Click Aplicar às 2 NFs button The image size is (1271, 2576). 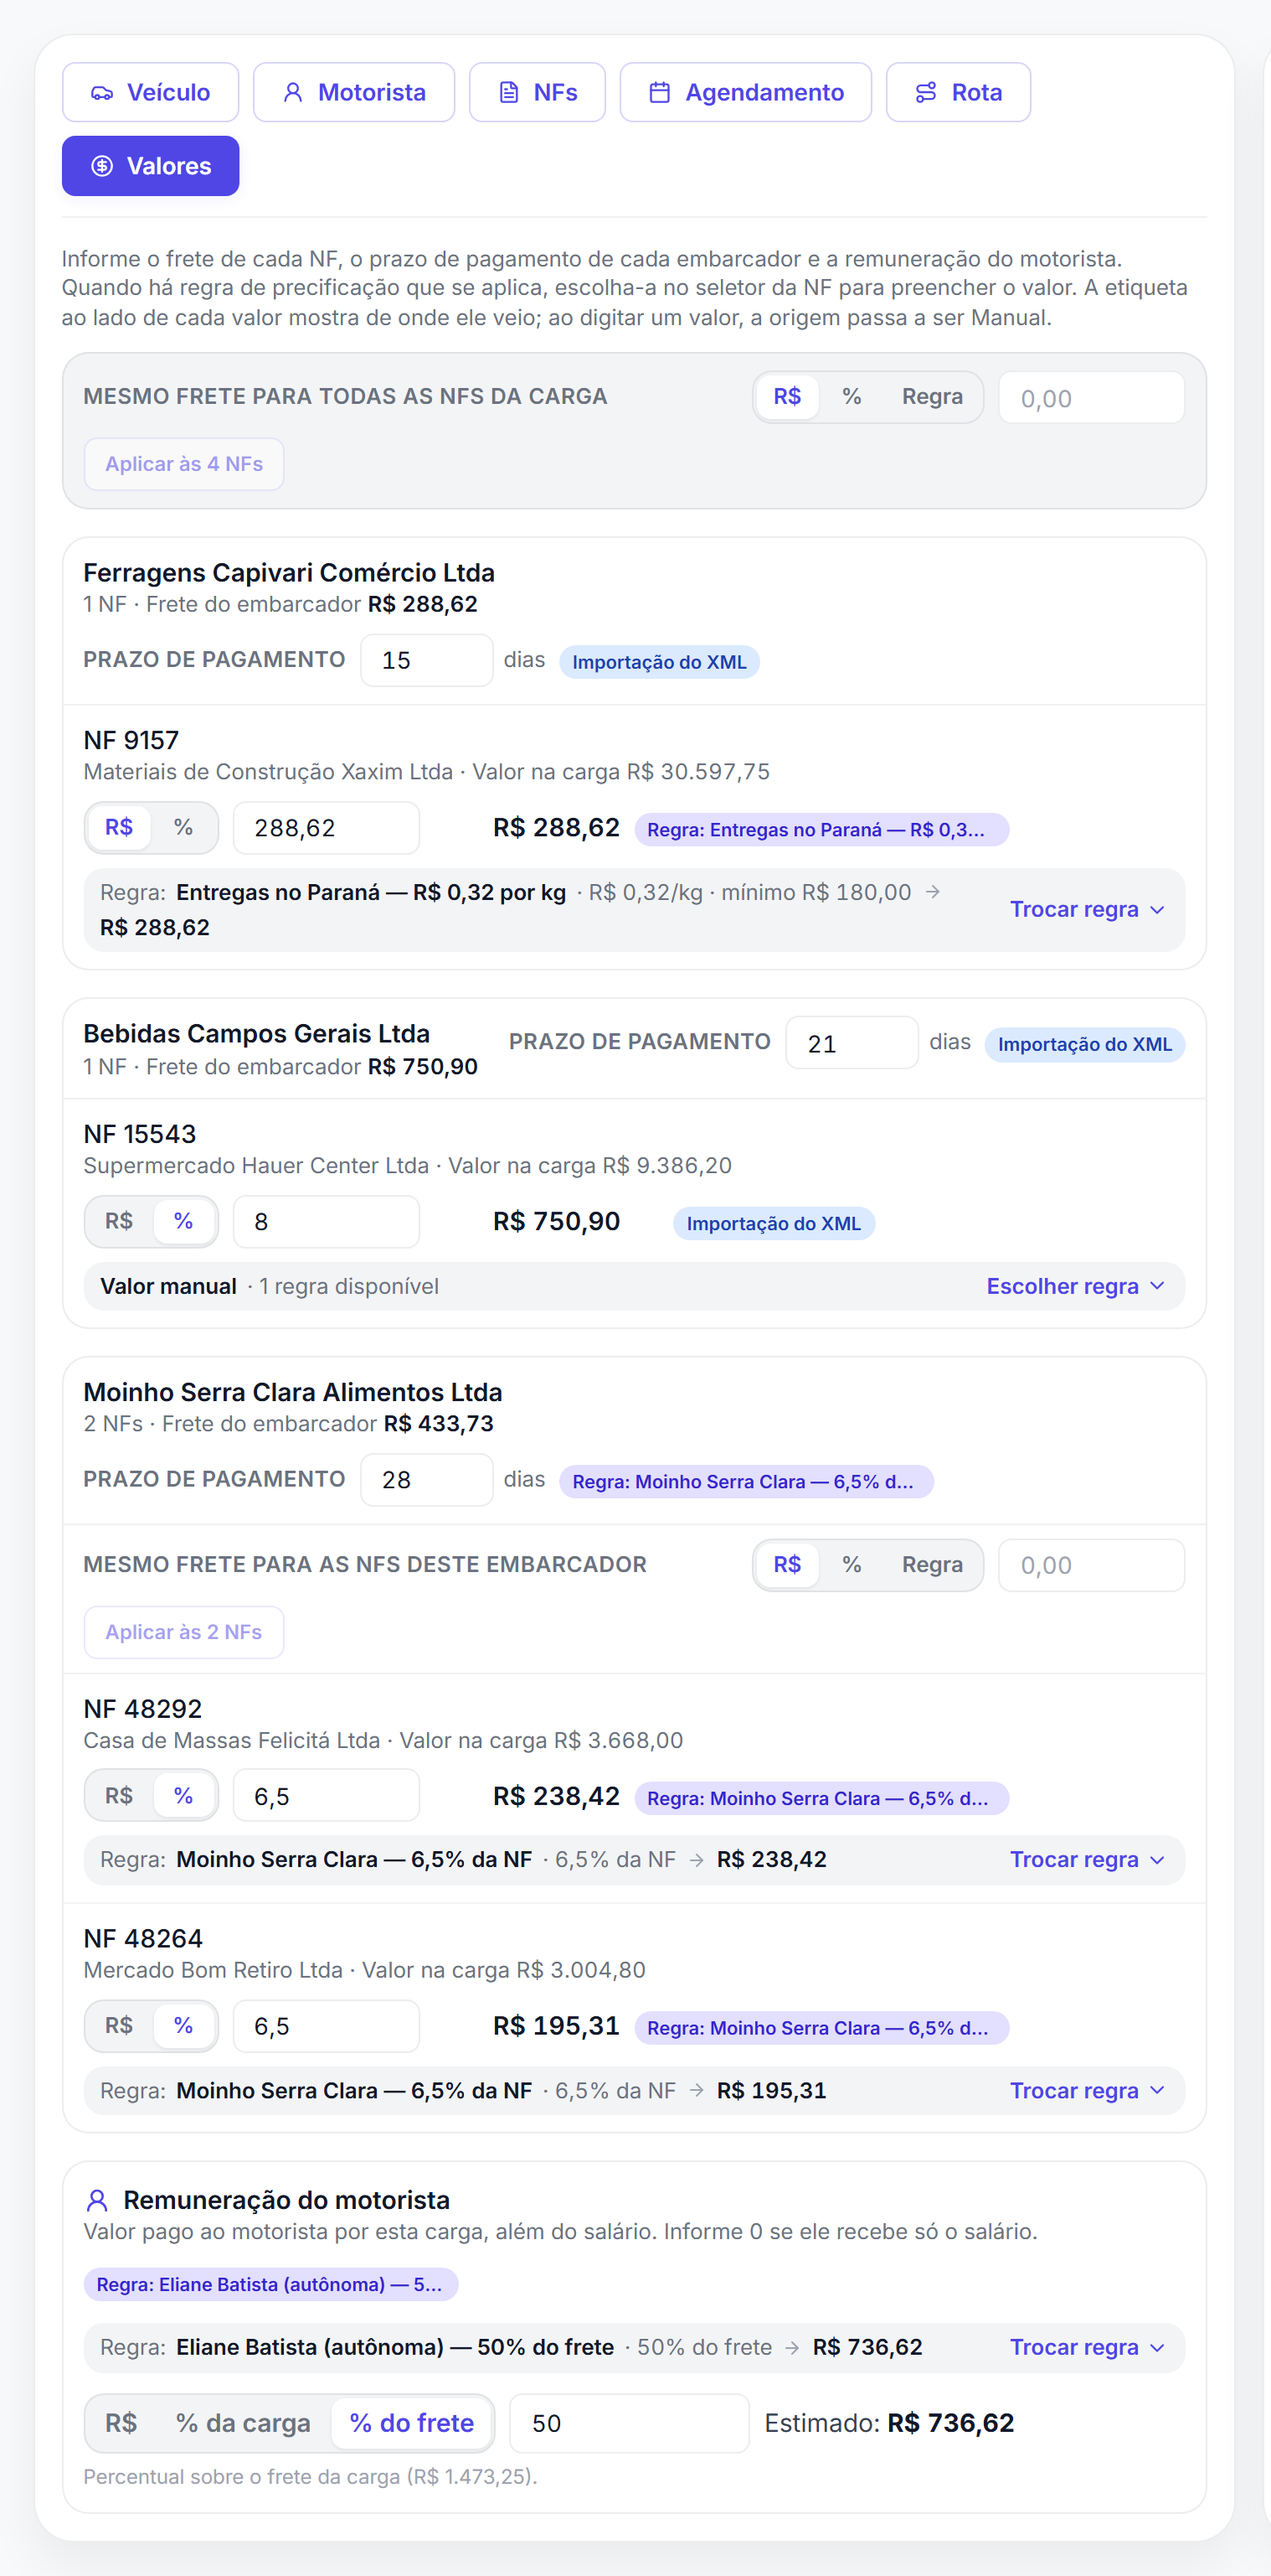tap(184, 1632)
